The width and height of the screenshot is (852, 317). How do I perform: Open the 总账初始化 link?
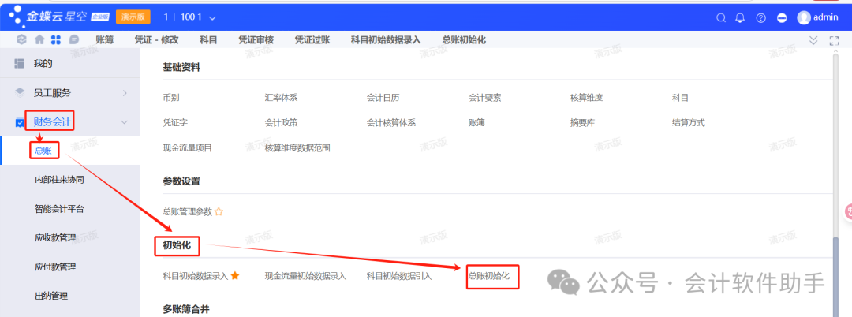tap(489, 276)
